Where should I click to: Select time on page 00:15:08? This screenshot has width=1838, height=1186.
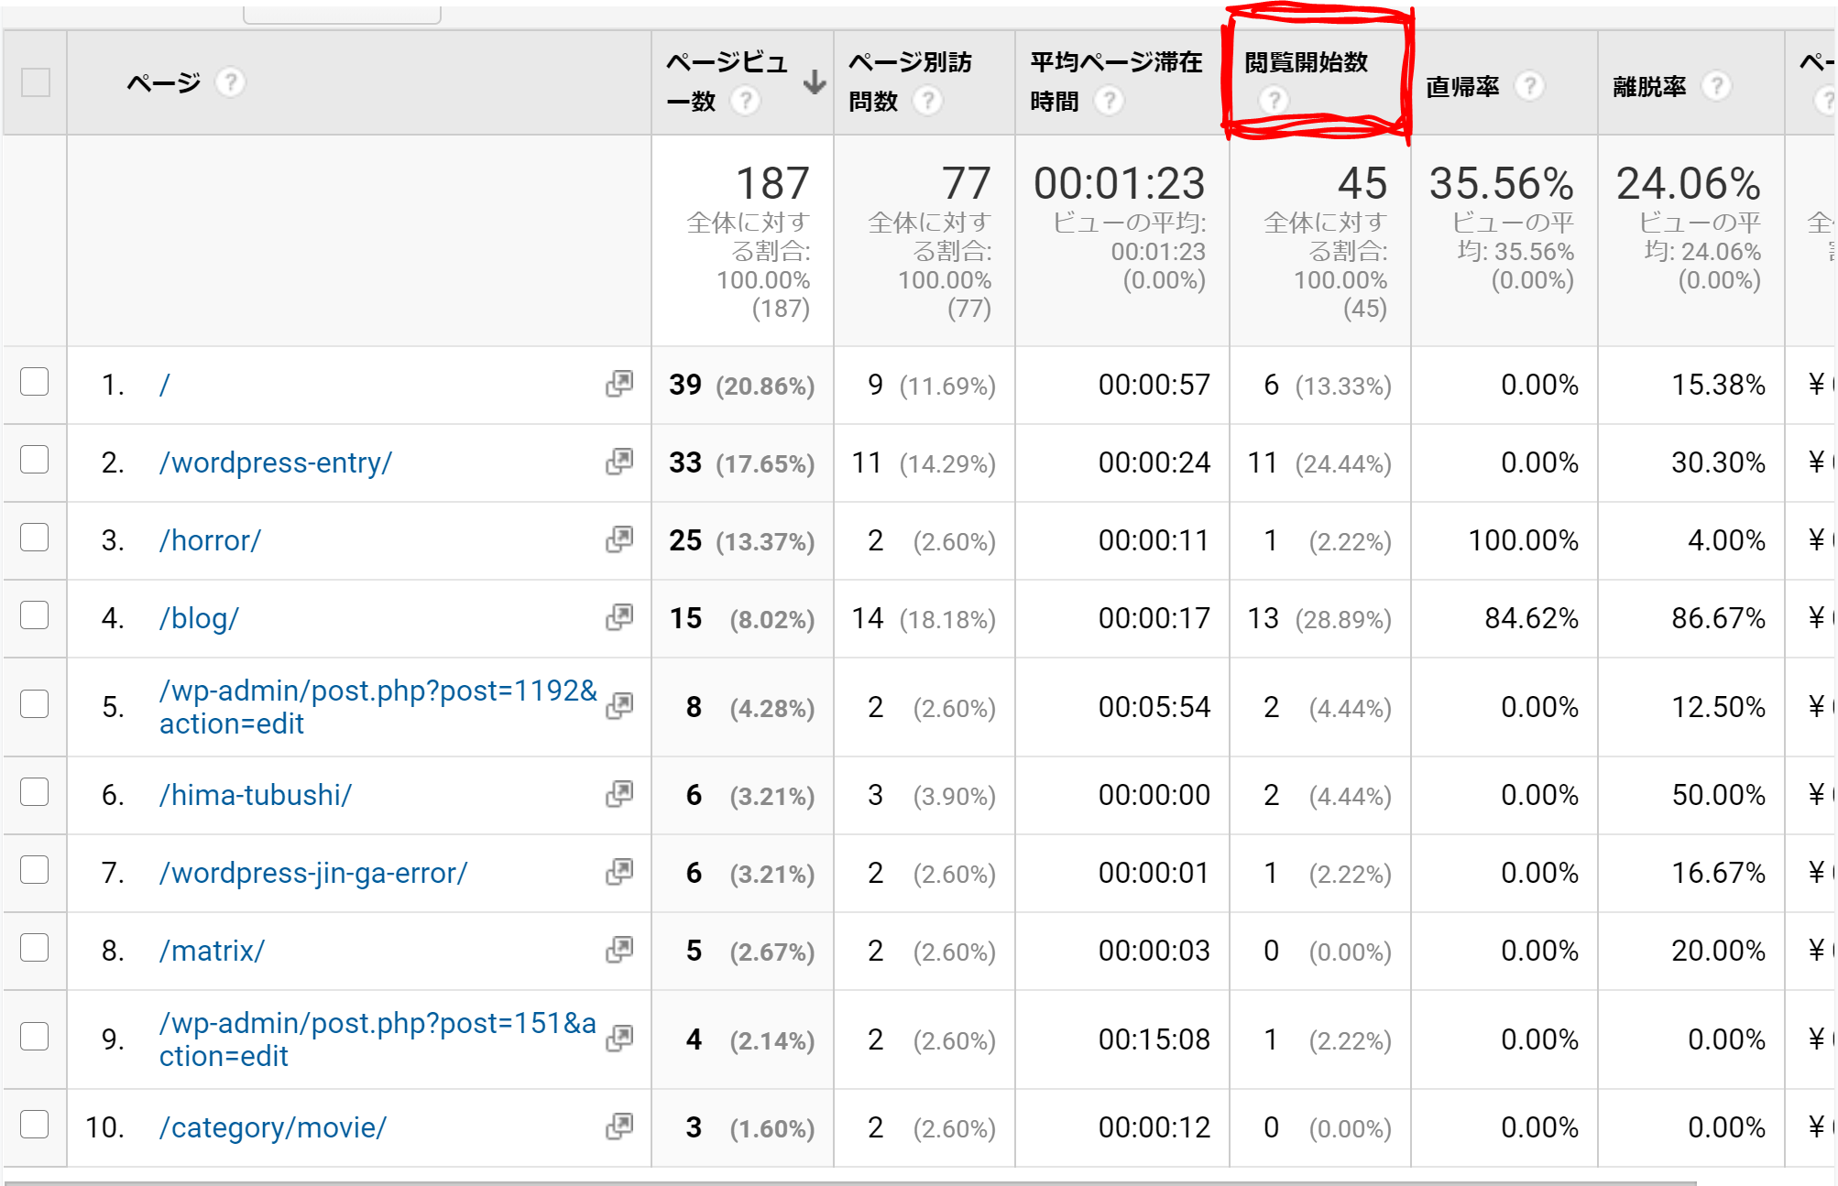coord(1154,1039)
